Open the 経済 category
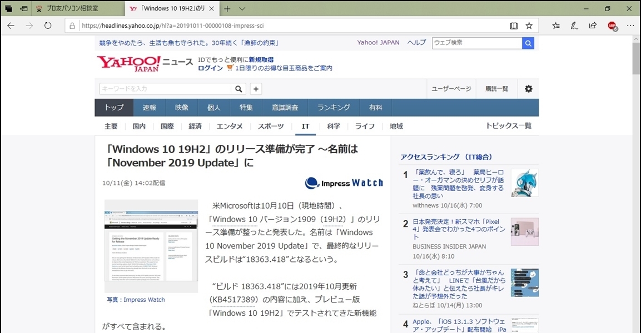The image size is (641, 333). [195, 126]
